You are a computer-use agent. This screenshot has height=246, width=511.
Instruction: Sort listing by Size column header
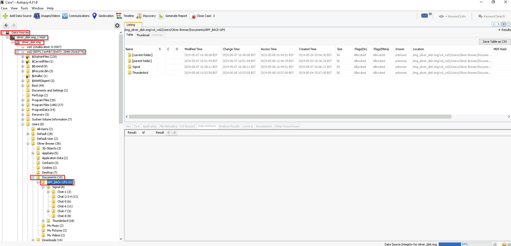(x=344, y=49)
